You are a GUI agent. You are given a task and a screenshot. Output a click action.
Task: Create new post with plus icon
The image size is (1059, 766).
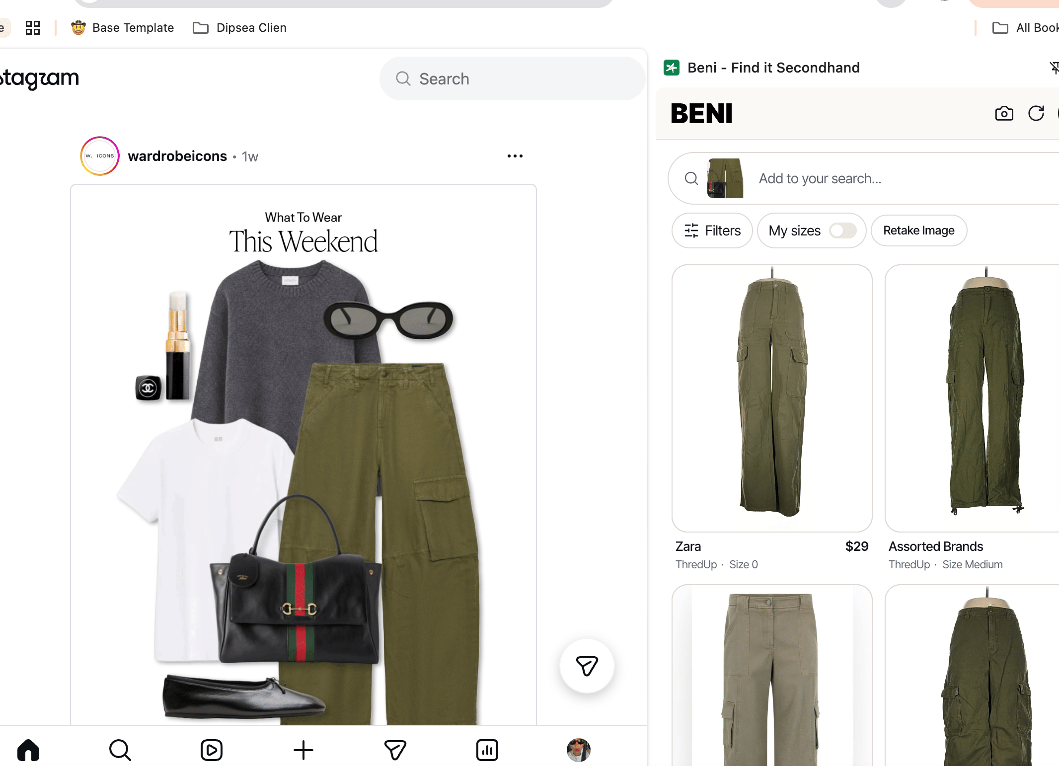coord(303,750)
